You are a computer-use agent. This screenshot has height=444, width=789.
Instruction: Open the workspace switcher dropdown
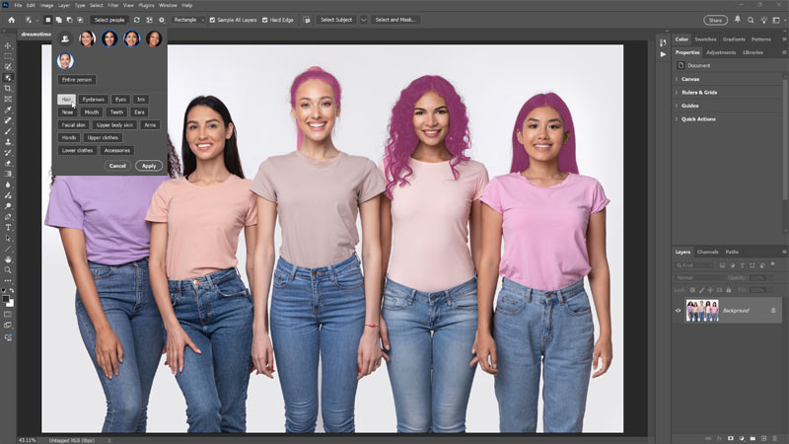[x=776, y=20]
